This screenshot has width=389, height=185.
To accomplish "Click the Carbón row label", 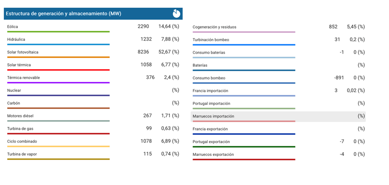I will click(x=14, y=103).
